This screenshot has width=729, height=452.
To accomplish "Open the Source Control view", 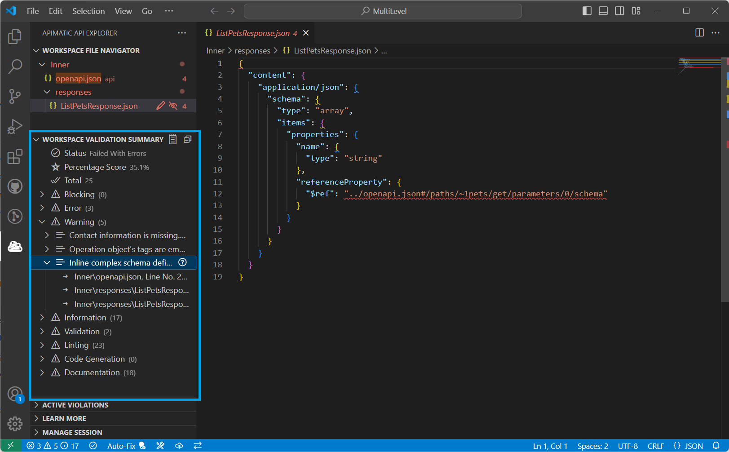I will click(15, 96).
